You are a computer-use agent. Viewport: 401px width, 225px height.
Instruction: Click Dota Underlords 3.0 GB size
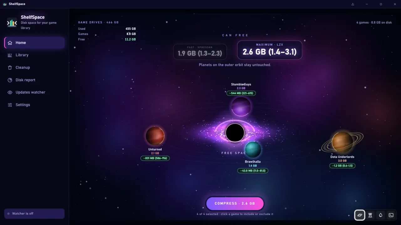pyautogui.click(x=342, y=161)
